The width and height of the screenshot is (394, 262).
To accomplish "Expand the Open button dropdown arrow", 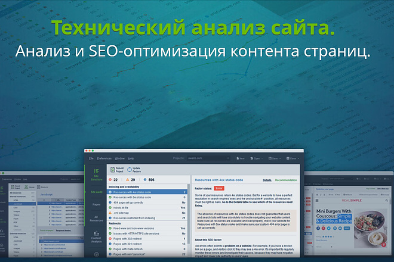I will [262, 158].
